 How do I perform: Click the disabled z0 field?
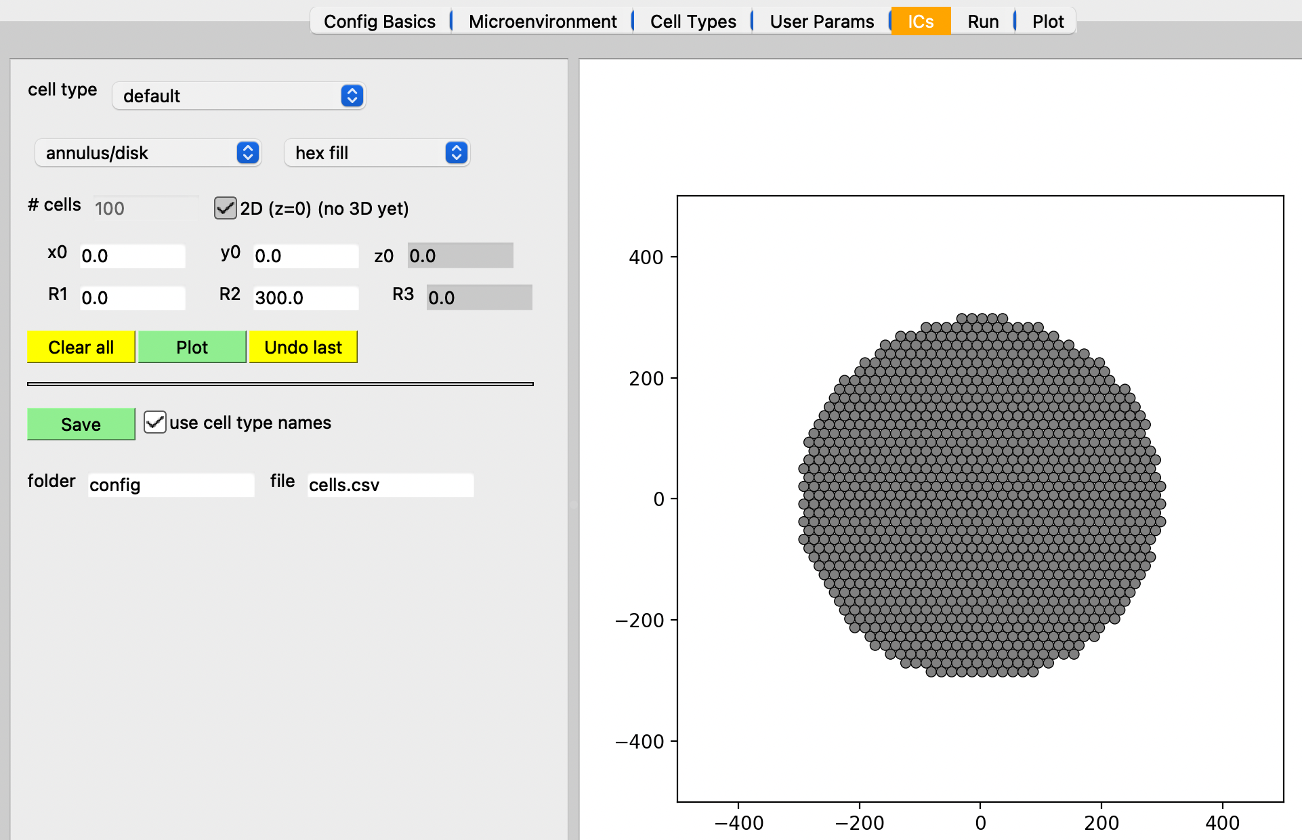pyautogui.click(x=460, y=255)
